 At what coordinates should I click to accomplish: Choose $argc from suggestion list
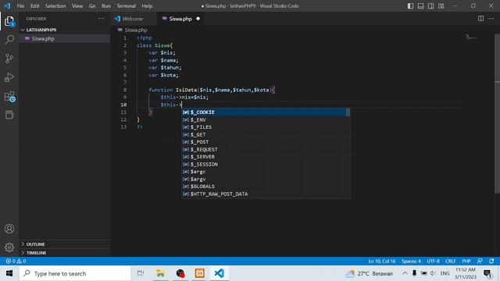coord(266,172)
